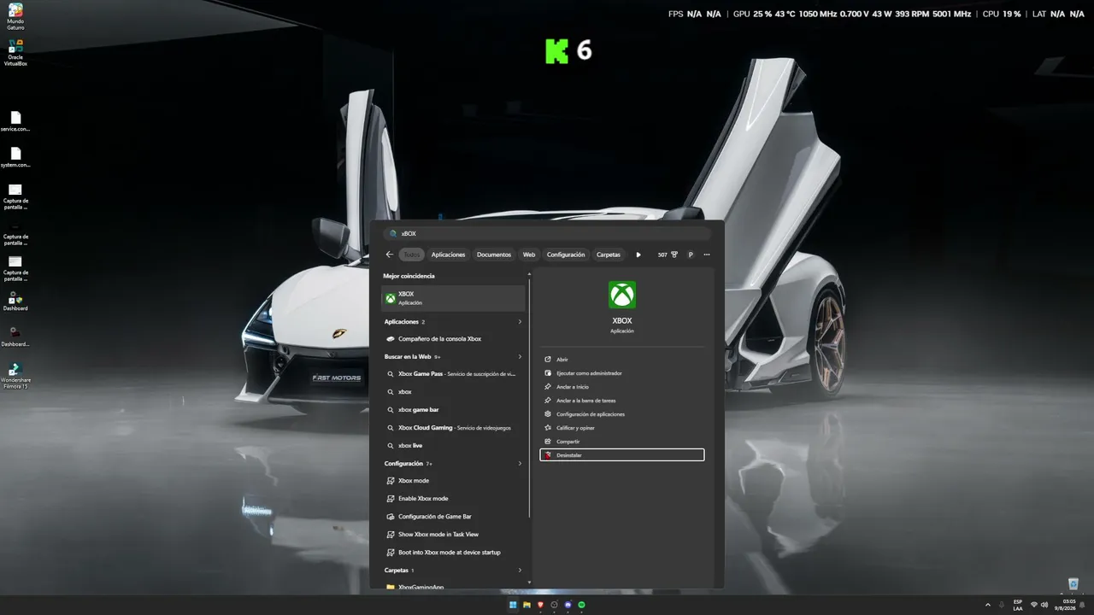The height and width of the screenshot is (615, 1094).
Task: Open the XBOX best match result
Action: (x=453, y=298)
